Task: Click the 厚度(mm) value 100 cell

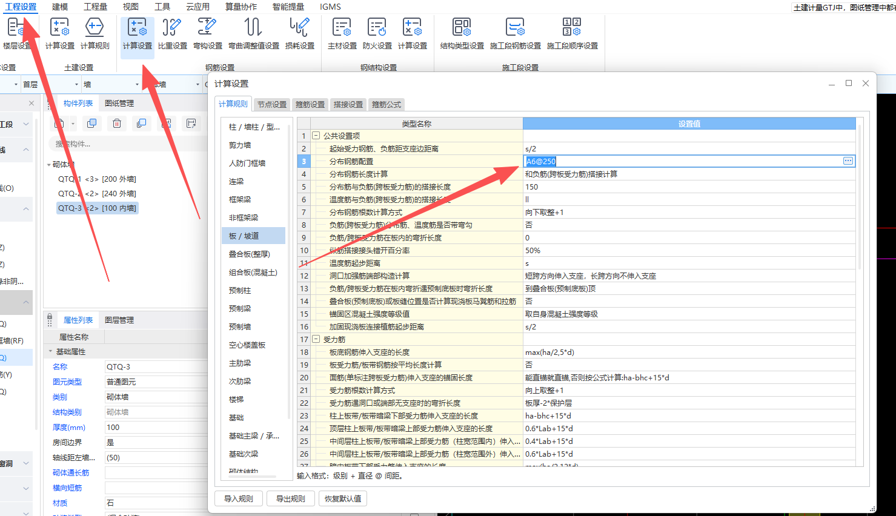Action: [156, 428]
